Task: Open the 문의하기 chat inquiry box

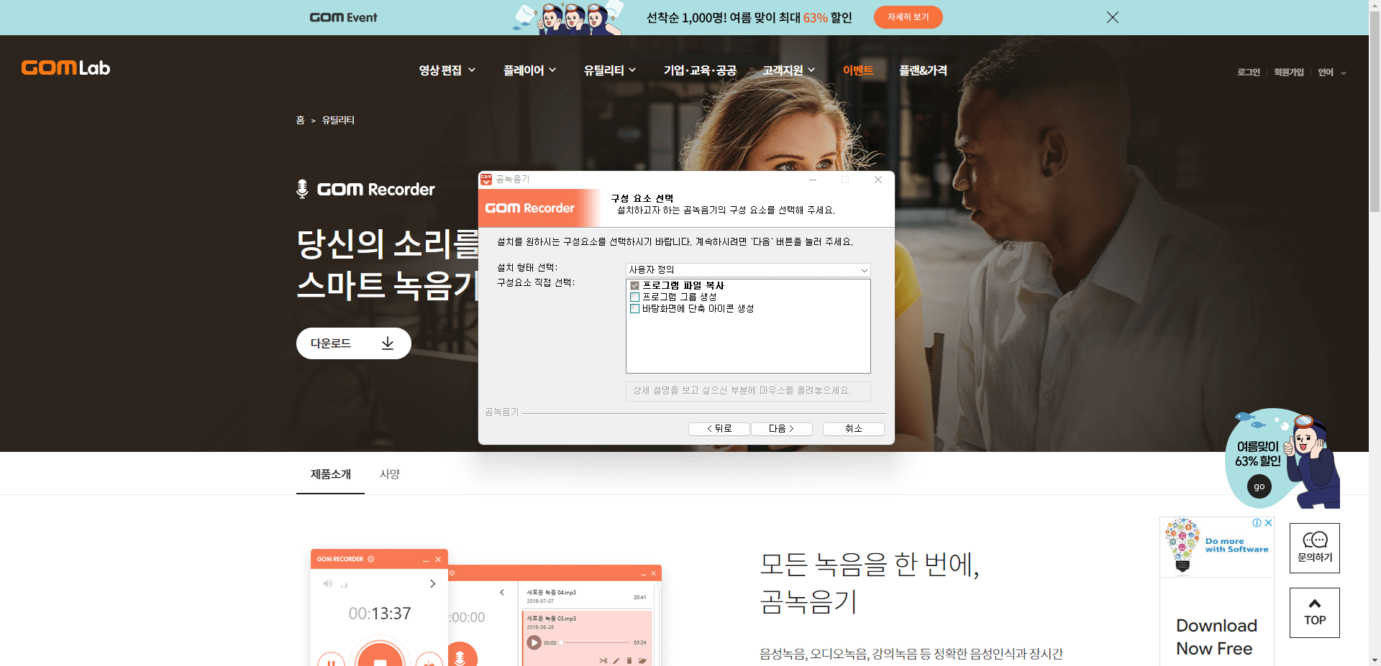Action: [1315, 547]
